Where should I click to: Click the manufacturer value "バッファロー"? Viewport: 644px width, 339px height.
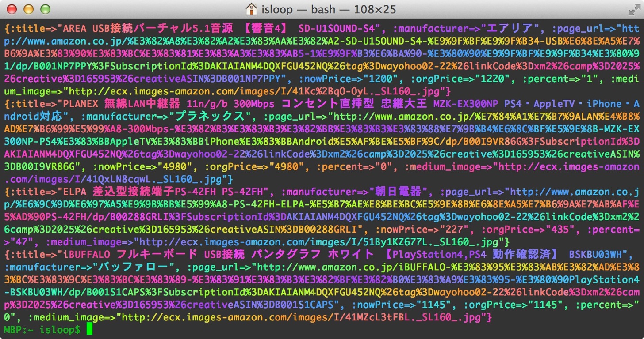(x=133, y=267)
